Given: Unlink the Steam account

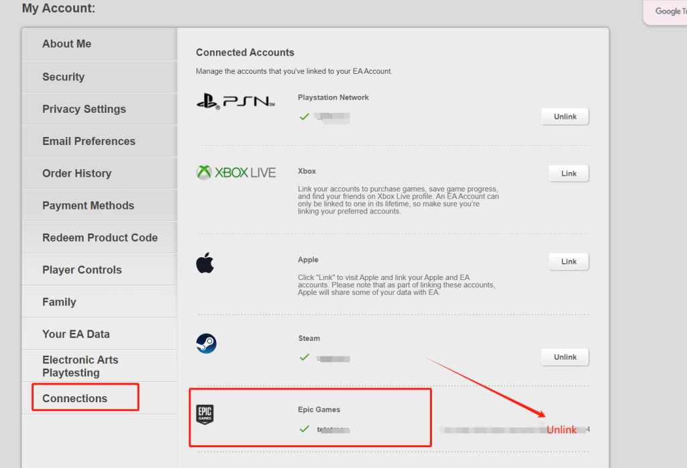Looking at the screenshot, I should [x=565, y=357].
